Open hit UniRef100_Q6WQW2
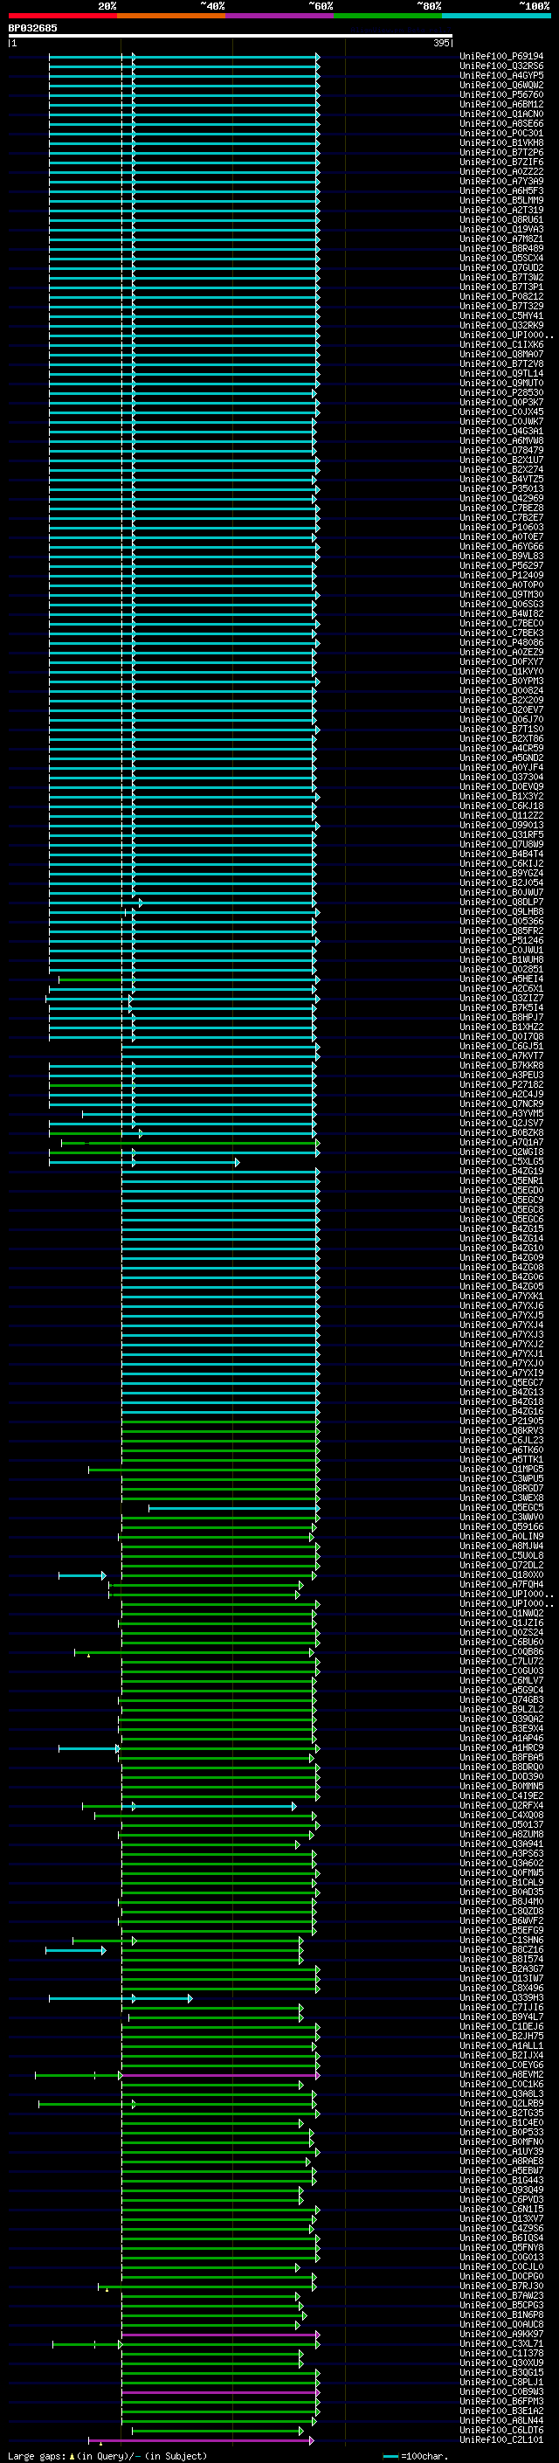559x2463 pixels. 501,85
